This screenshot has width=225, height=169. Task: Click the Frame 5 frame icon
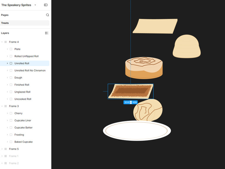6,149
